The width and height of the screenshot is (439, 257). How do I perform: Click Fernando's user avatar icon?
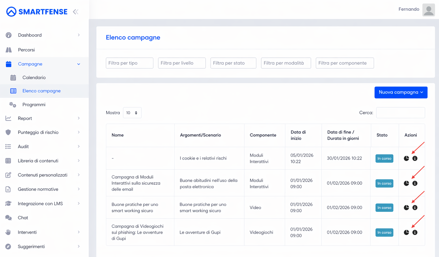[429, 10]
